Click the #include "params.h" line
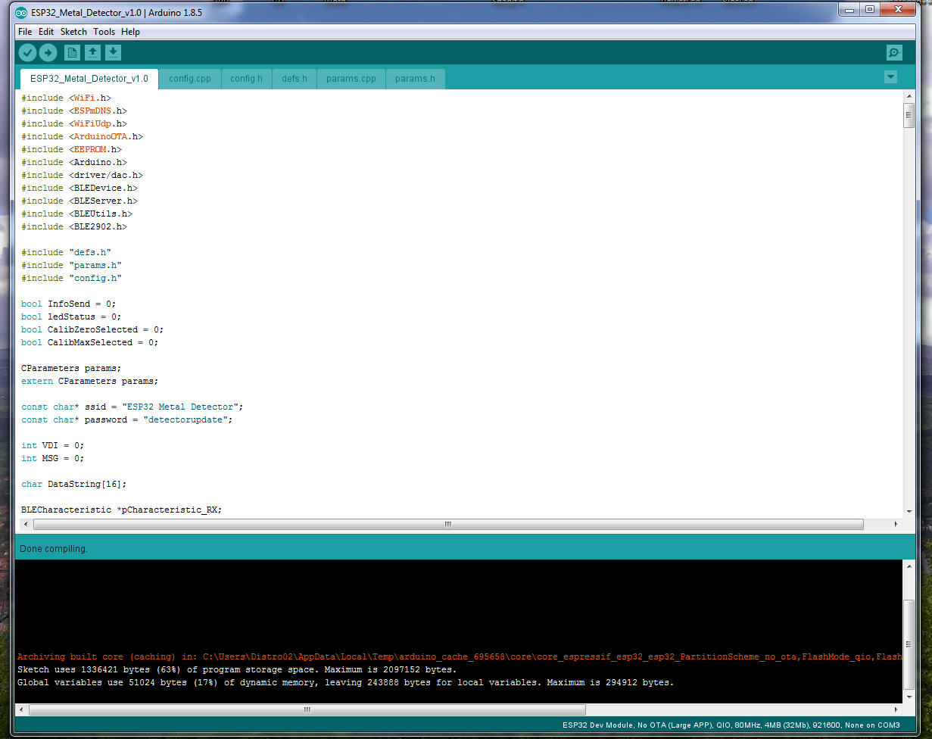This screenshot has height=739, width=932. coord(71,265)
